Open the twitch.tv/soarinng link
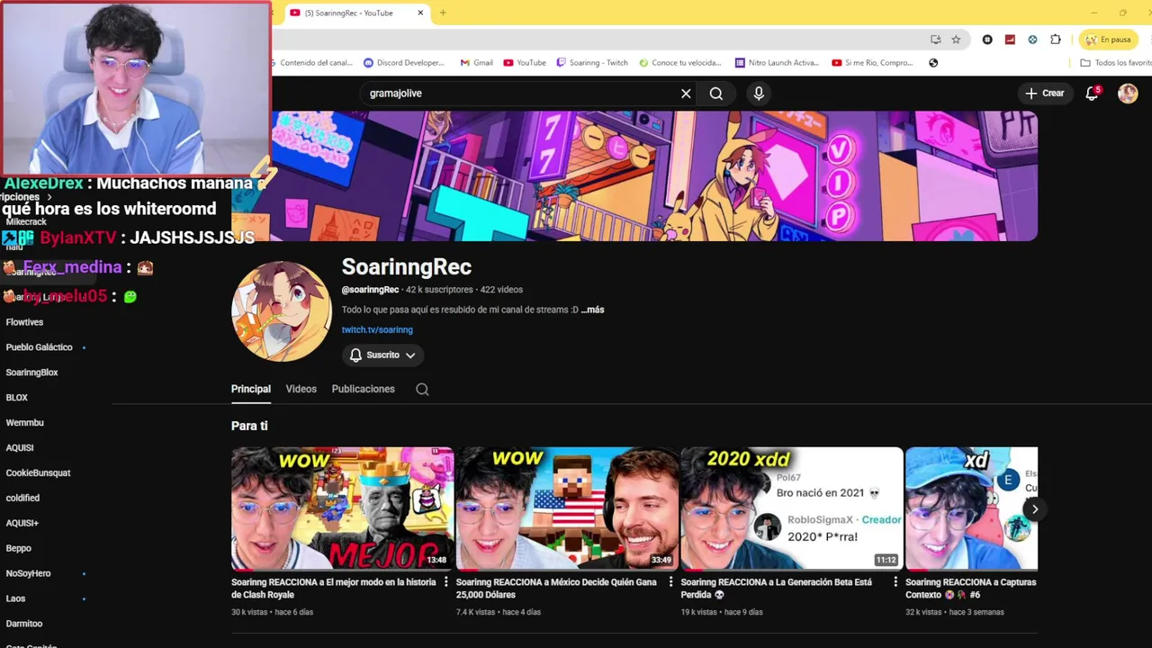 tap(377, 329)
